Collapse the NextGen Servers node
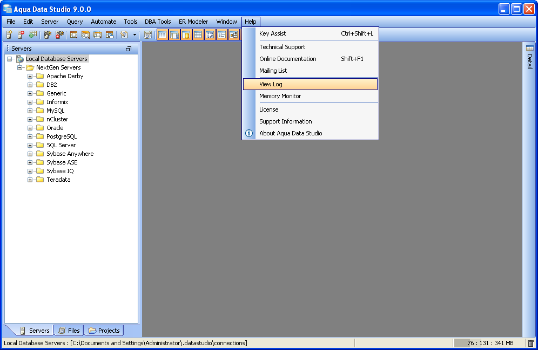The height and width of the screenshot is (350, 538). point(19,67)
